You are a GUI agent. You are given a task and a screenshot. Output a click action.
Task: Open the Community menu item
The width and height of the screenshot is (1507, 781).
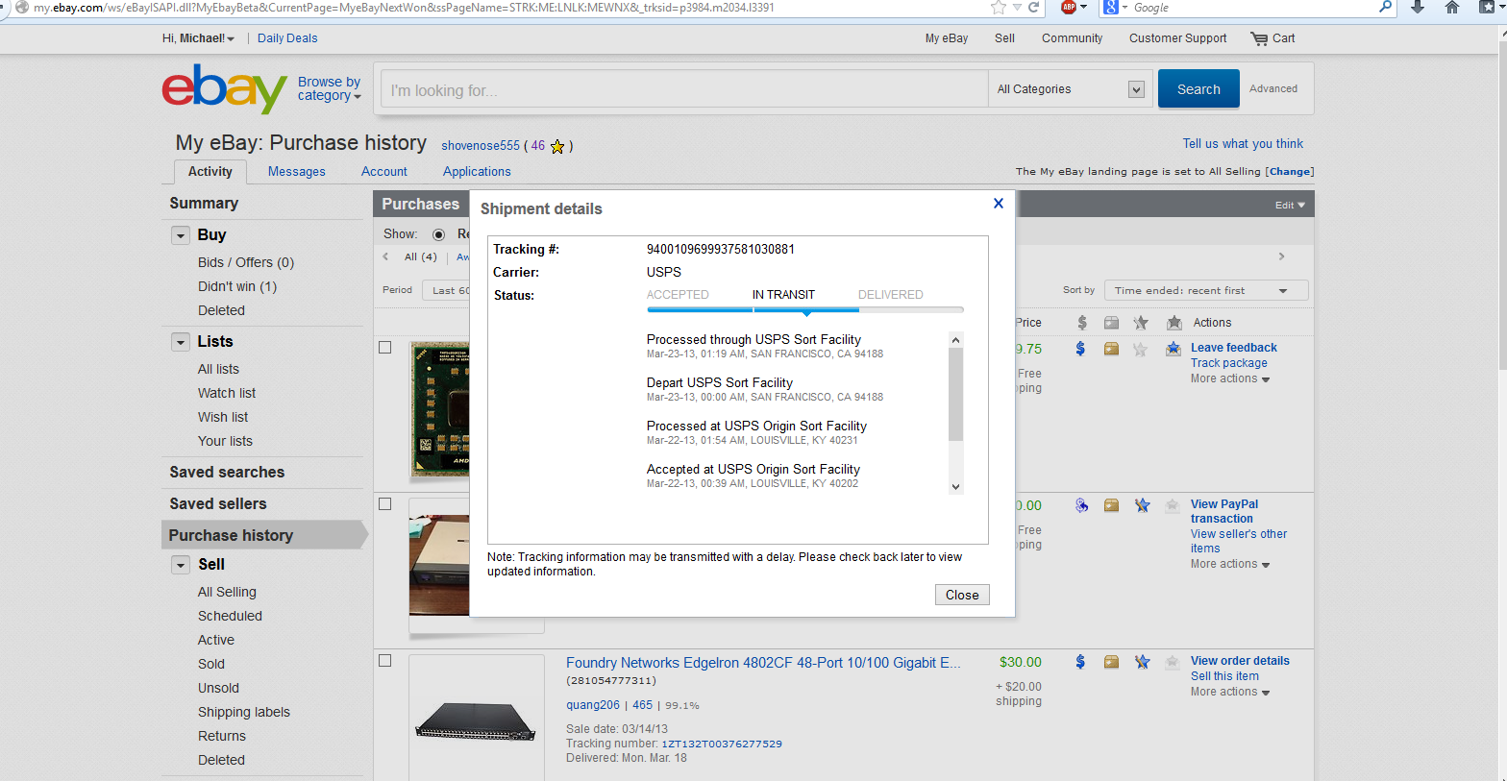click(1073, 38)
